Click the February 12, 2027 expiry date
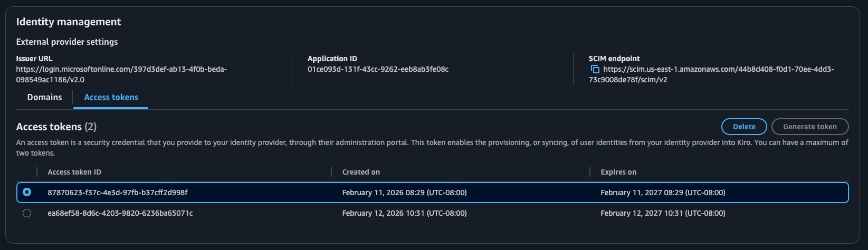The width and height of the screenshot is (868, 250). (x=663, y=213)
